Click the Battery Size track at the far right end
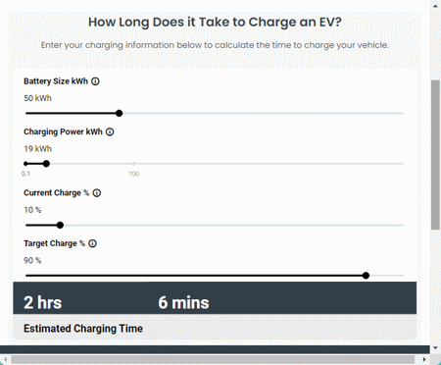 [402, 113]
